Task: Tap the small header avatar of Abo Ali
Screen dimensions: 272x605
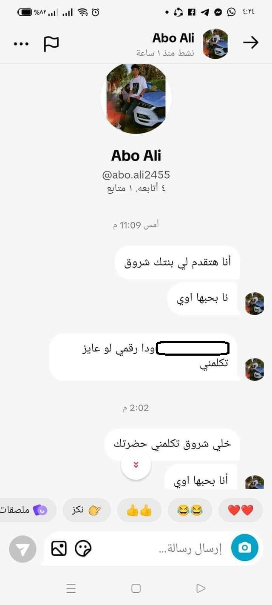Action: (215, 44)
